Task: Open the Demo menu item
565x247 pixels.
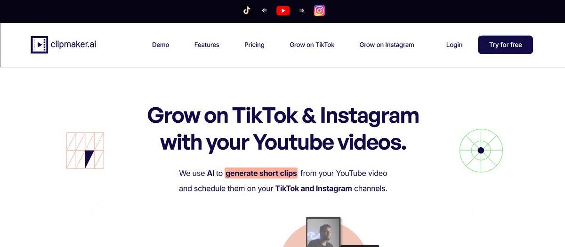Action: click(x=161, y=45)
